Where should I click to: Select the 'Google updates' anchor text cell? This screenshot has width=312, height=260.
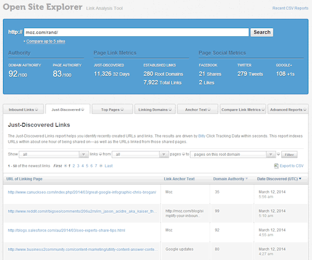179,249
